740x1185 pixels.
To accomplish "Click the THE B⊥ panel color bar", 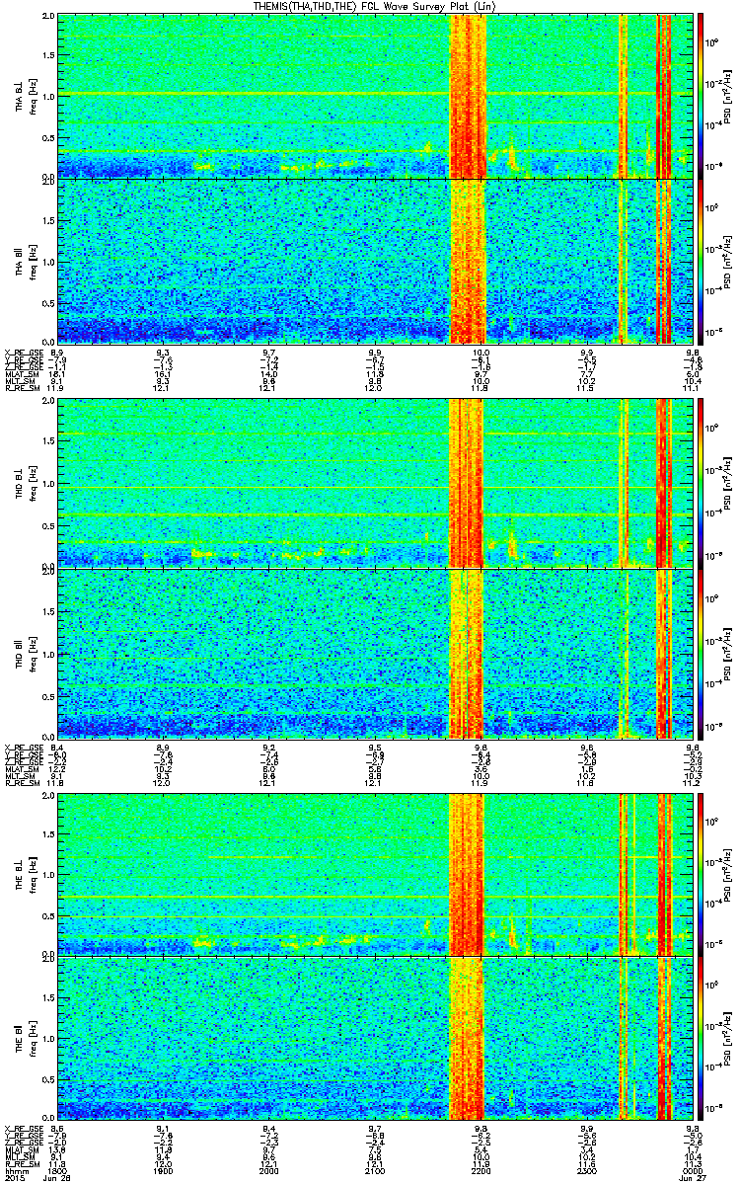I will [x=702, y=875].
